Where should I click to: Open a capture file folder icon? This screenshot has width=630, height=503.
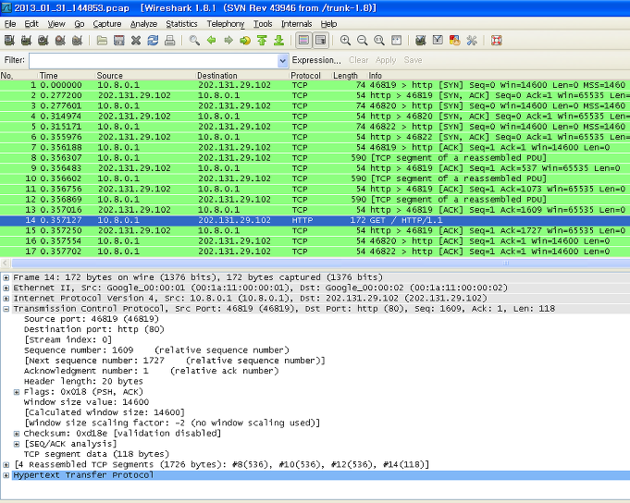click(102, 40)
